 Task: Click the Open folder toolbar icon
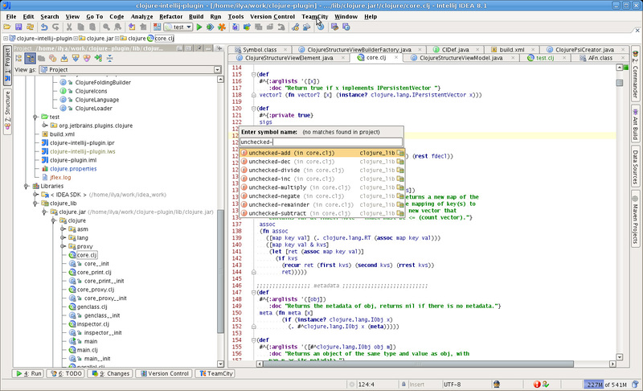[7, 27]
